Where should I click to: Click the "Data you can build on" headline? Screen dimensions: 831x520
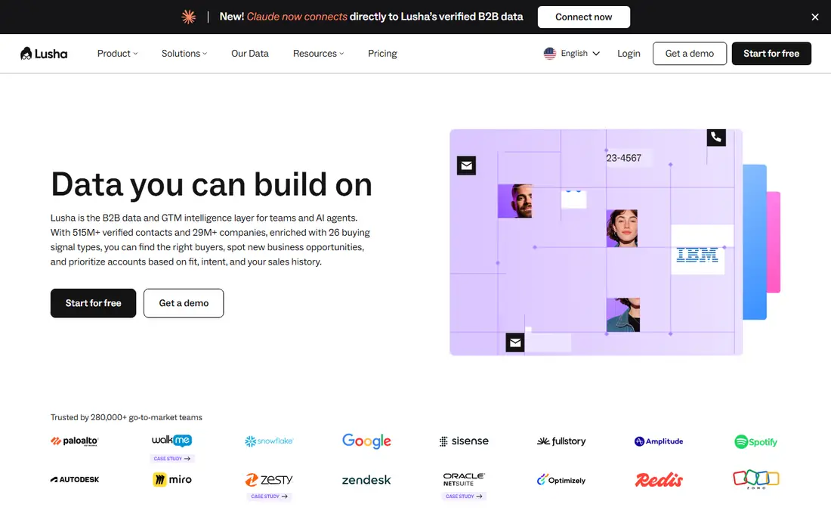click(x=212, y=184)
